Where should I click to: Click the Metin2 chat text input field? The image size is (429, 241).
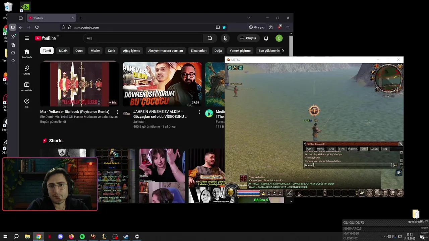point(353,165)
